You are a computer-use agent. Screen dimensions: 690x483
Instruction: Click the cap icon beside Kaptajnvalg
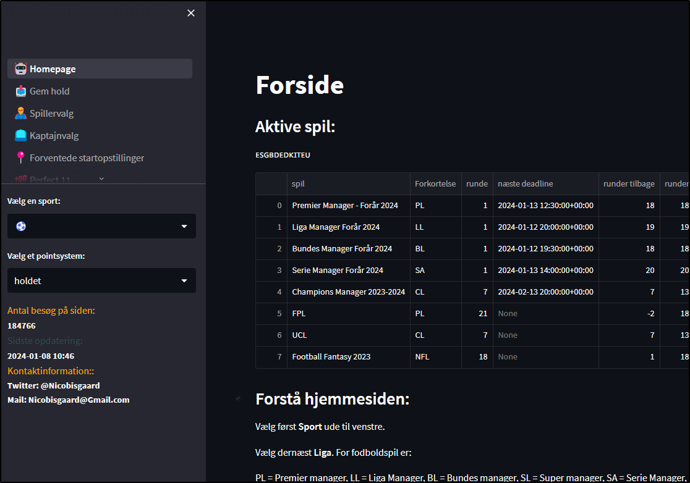[x=20, y=135]
